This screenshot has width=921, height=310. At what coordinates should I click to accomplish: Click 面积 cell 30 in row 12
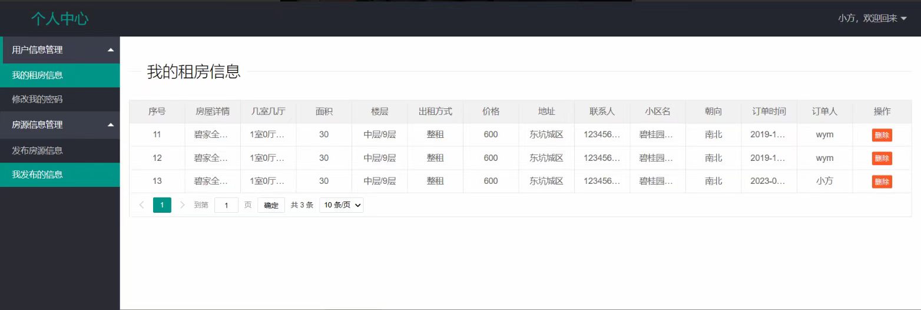pyautogui.click(x=324, y=158)
